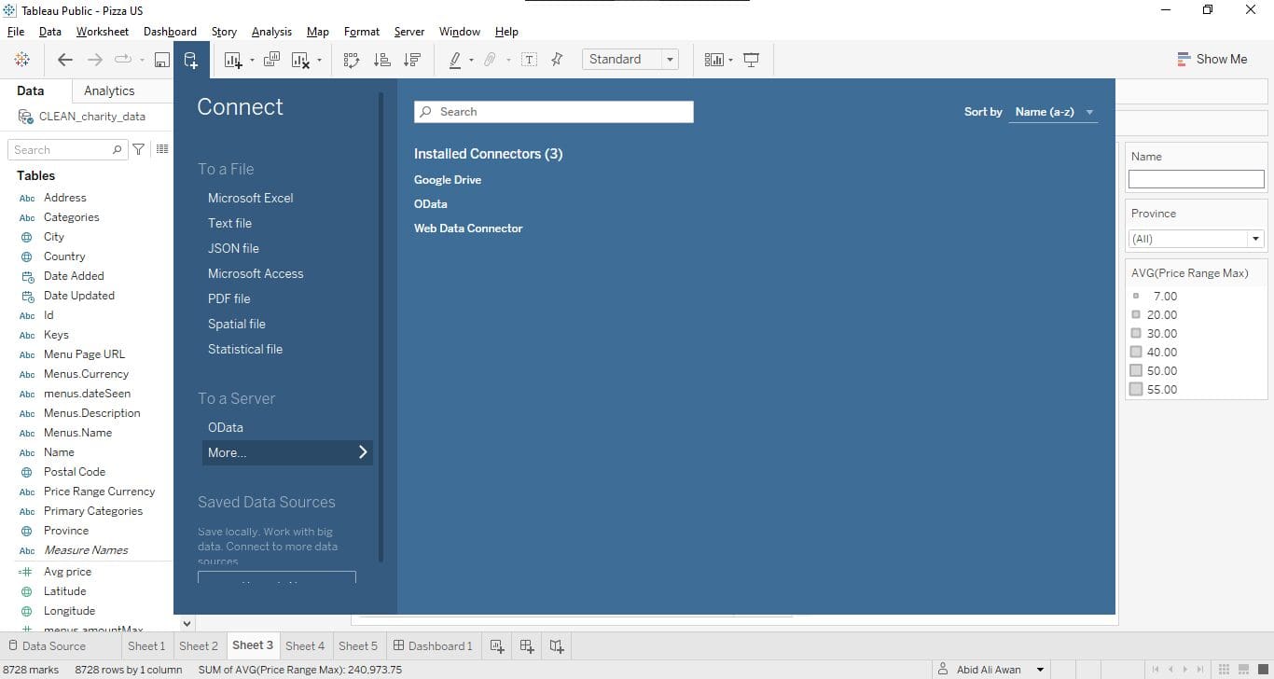The height and width of the screenshot is (679, 1274).
Task: Sort the data ascending using toolbar icon
Action: tap(381, 59)
